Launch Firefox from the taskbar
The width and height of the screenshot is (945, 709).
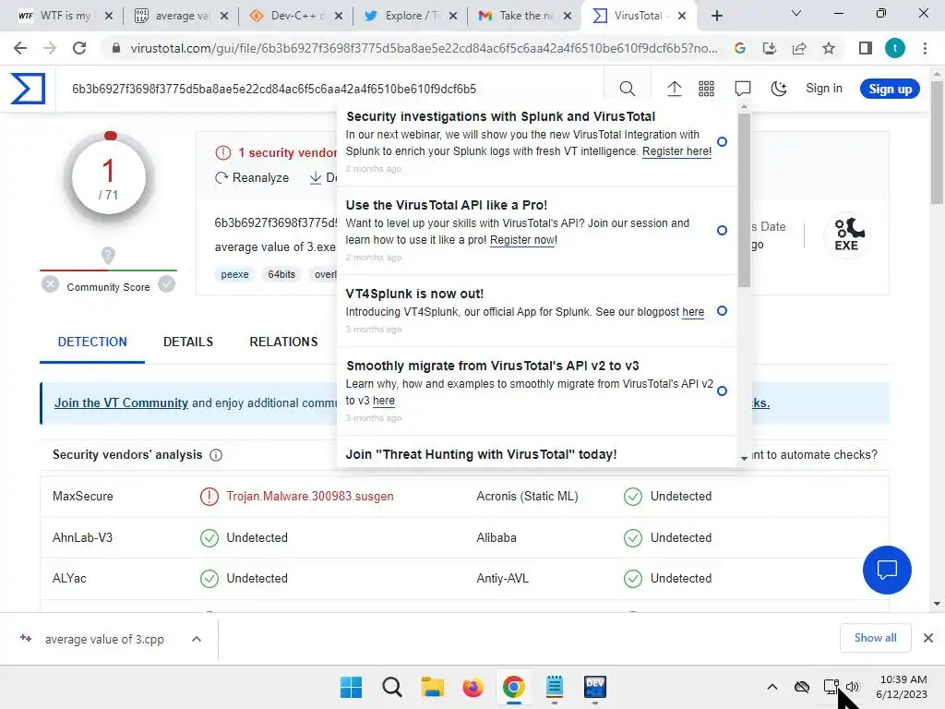pos(472,687)
